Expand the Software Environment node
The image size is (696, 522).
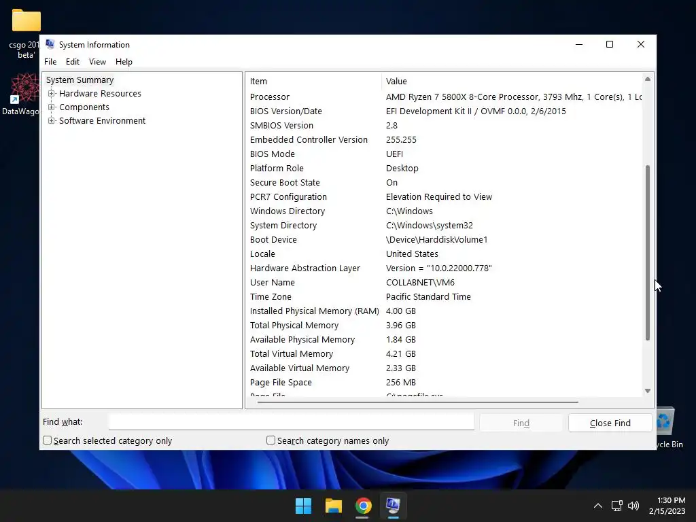[52, 121]
